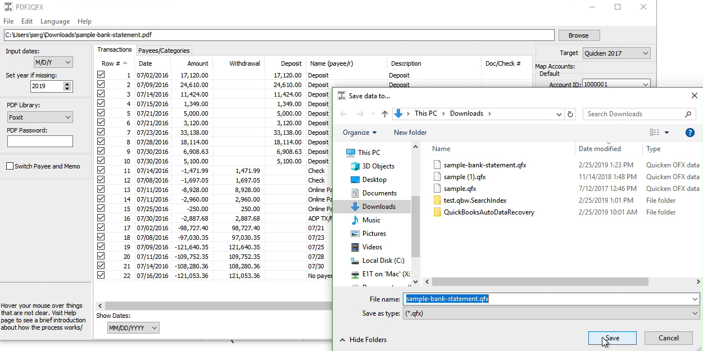The width and height of the screenshot is (703, 351).
Task: Sort transactions by Amount column header
Action: pyautogui.click(x=198, y=63)
